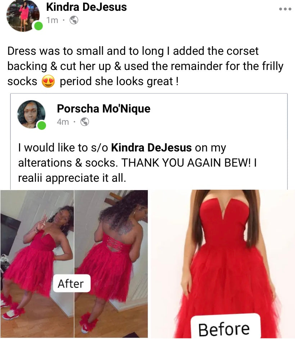The image size is (295, 339).
Task: Open Porscha Mo'Nique's profile avatar
Action: [31, 115]
